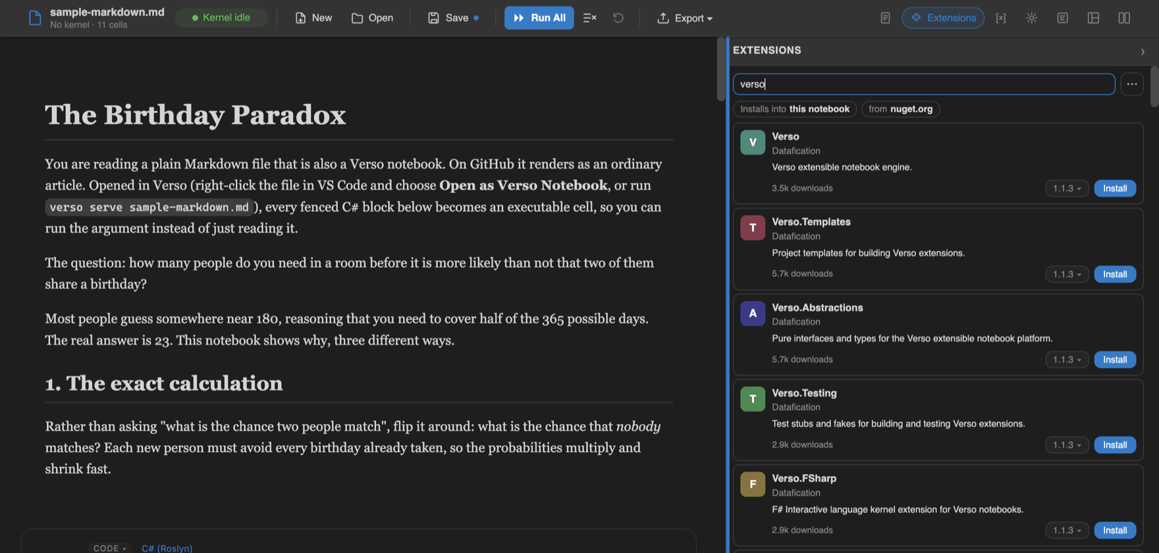
Task: Click The Birthday Paradox heading
Action: click(x=196, y=115)
